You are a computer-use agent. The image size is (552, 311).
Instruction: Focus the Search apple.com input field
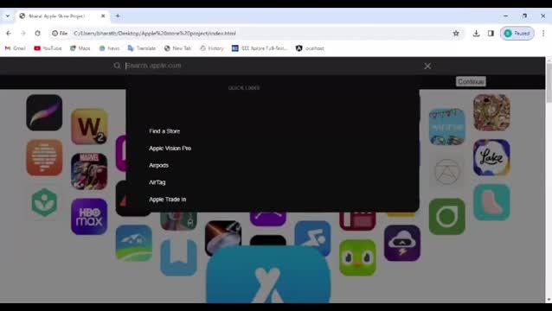click(271, 66)
